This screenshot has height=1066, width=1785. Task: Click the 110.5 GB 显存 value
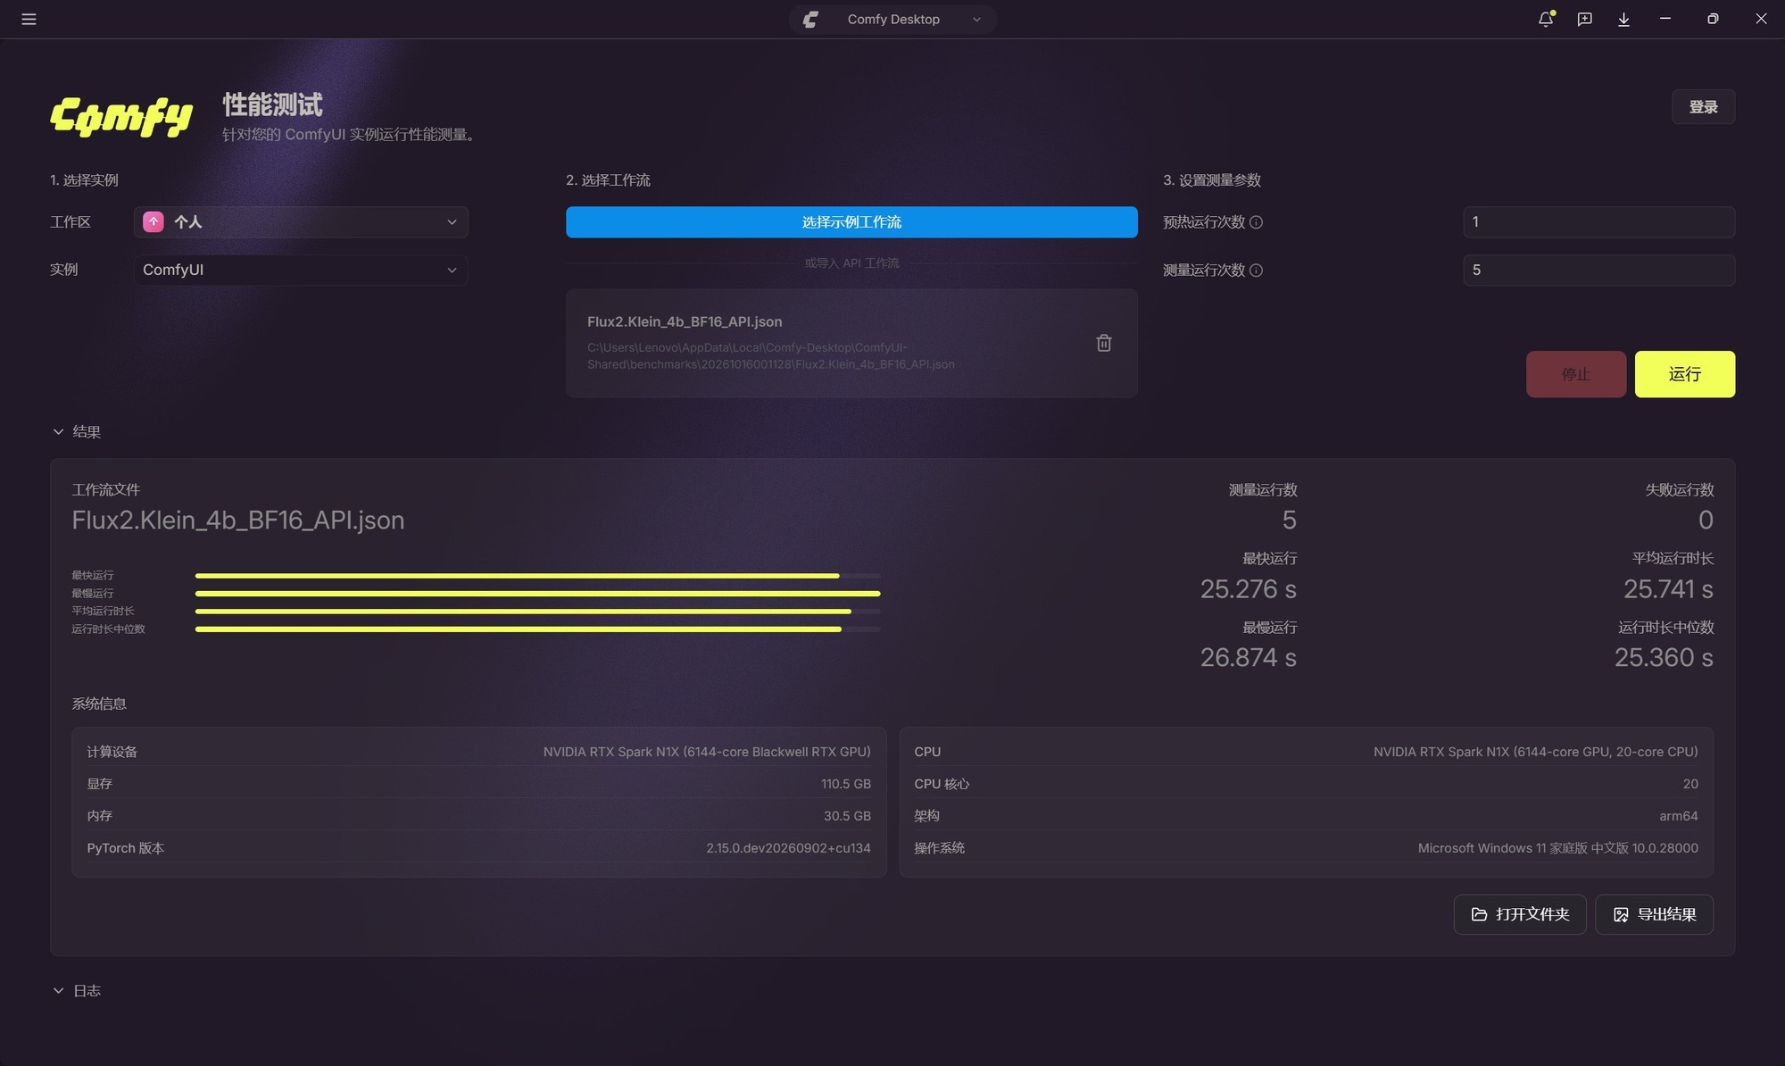pyautogui.click(x=846, y=784)
